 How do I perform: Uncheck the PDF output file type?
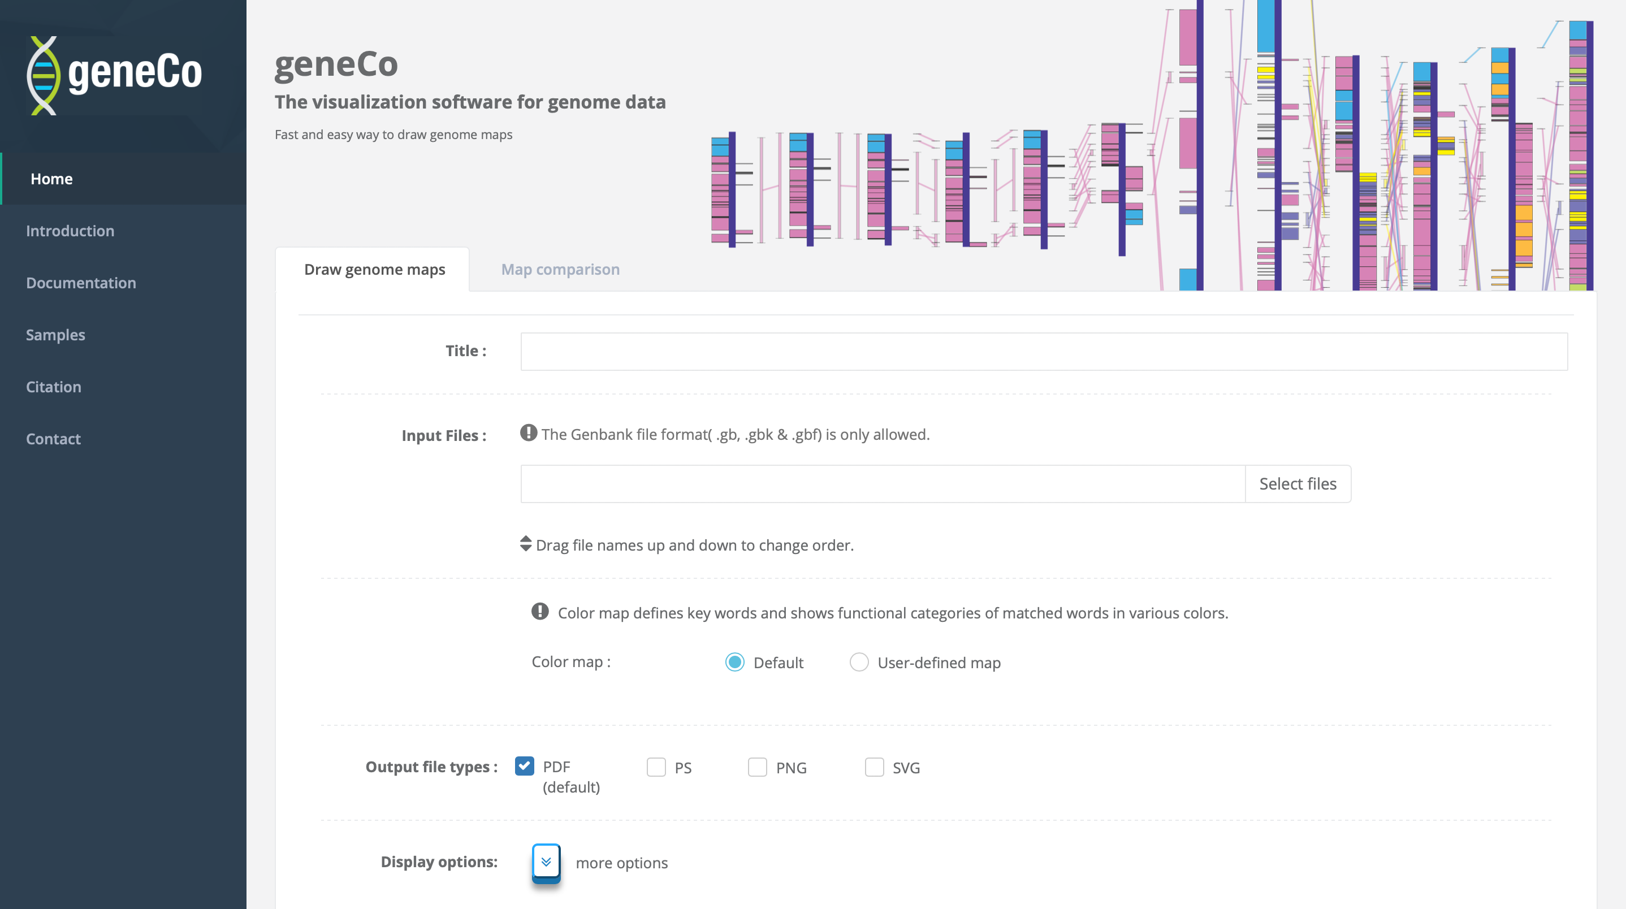pyautogui.click(x=525, y=767)
